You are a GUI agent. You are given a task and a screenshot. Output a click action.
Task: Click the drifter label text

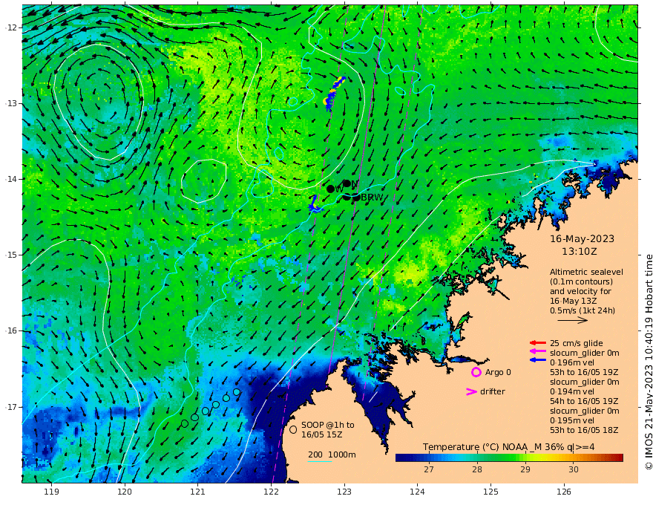pyautogui.click(x=493, y=391)
